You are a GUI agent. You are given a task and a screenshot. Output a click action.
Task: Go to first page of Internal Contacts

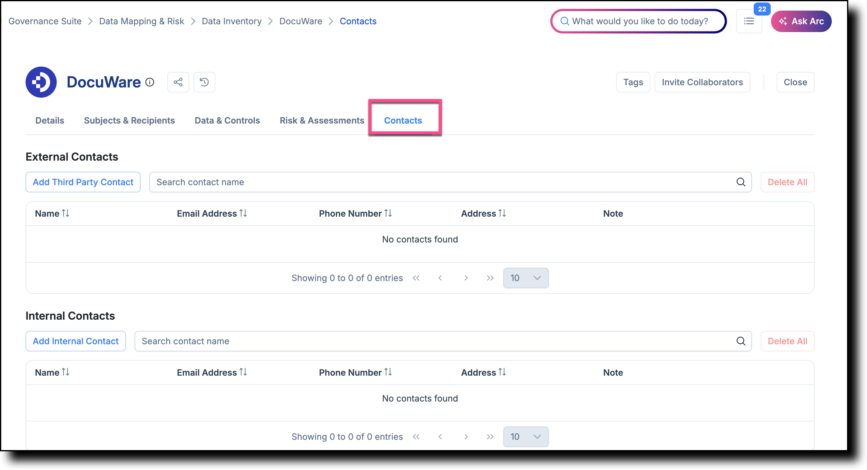(x=416, y=437)
